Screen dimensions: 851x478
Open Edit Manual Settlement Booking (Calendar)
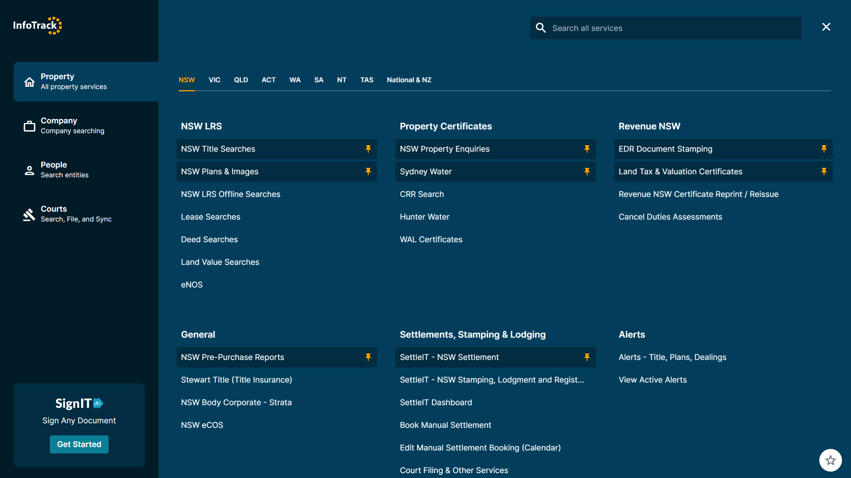[x=480, y=448]
